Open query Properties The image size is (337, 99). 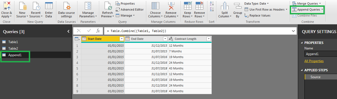125,4
